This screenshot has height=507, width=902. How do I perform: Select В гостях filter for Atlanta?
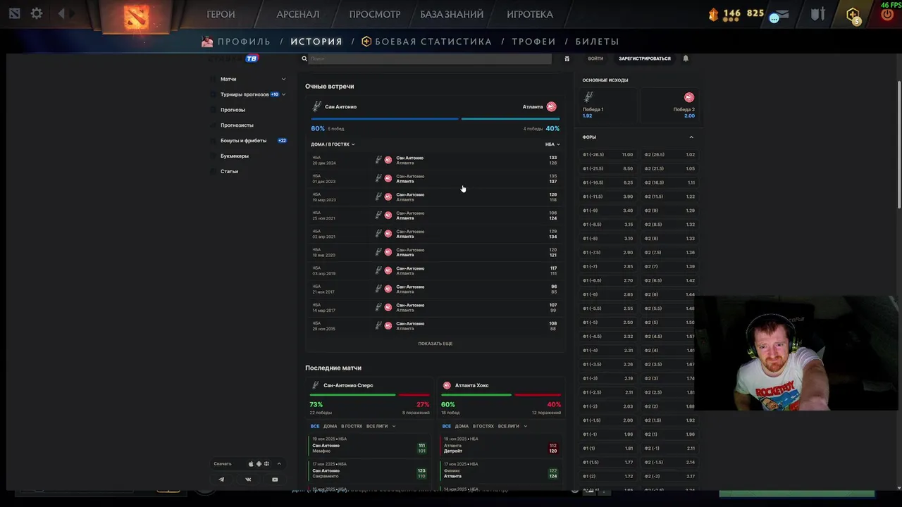483,426
